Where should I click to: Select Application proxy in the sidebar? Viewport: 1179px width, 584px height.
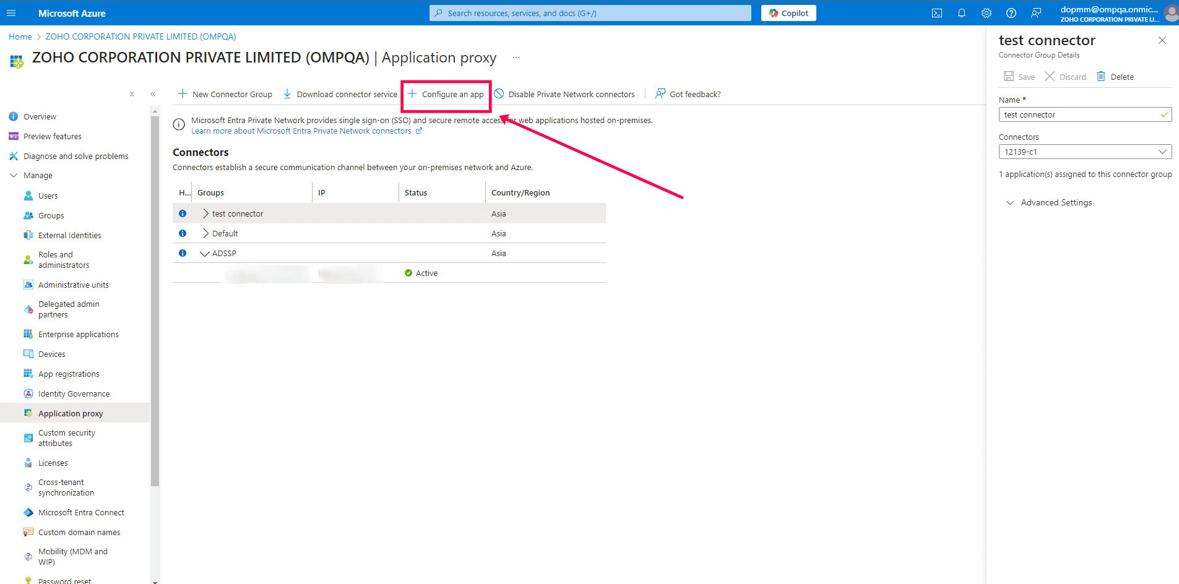(x=75, y=413)
